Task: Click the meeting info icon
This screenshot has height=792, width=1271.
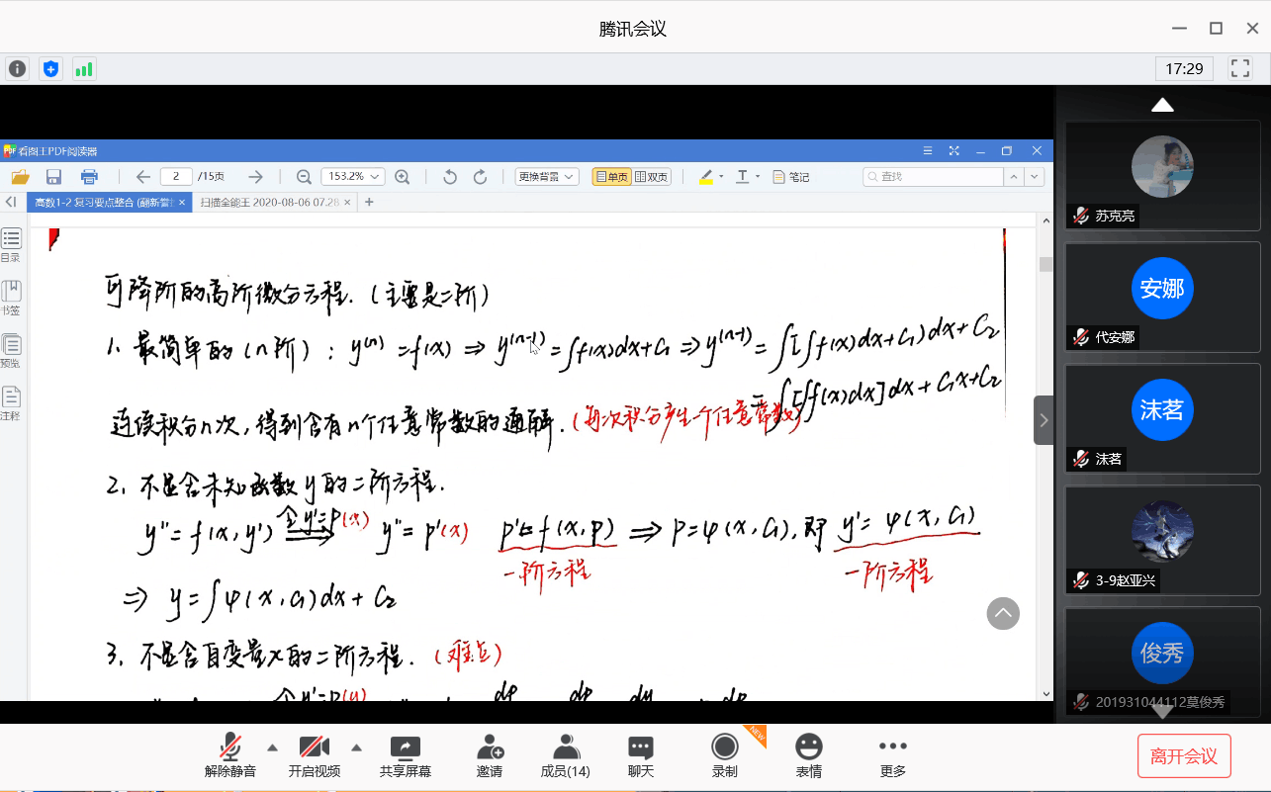Action: click(x=18, y=69)
